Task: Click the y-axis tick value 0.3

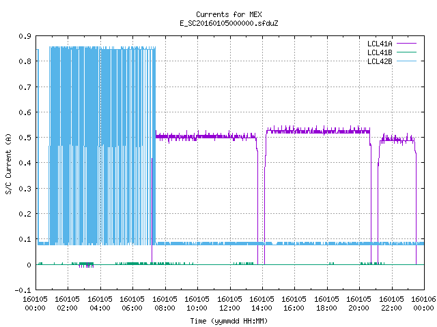Action: 25,189
